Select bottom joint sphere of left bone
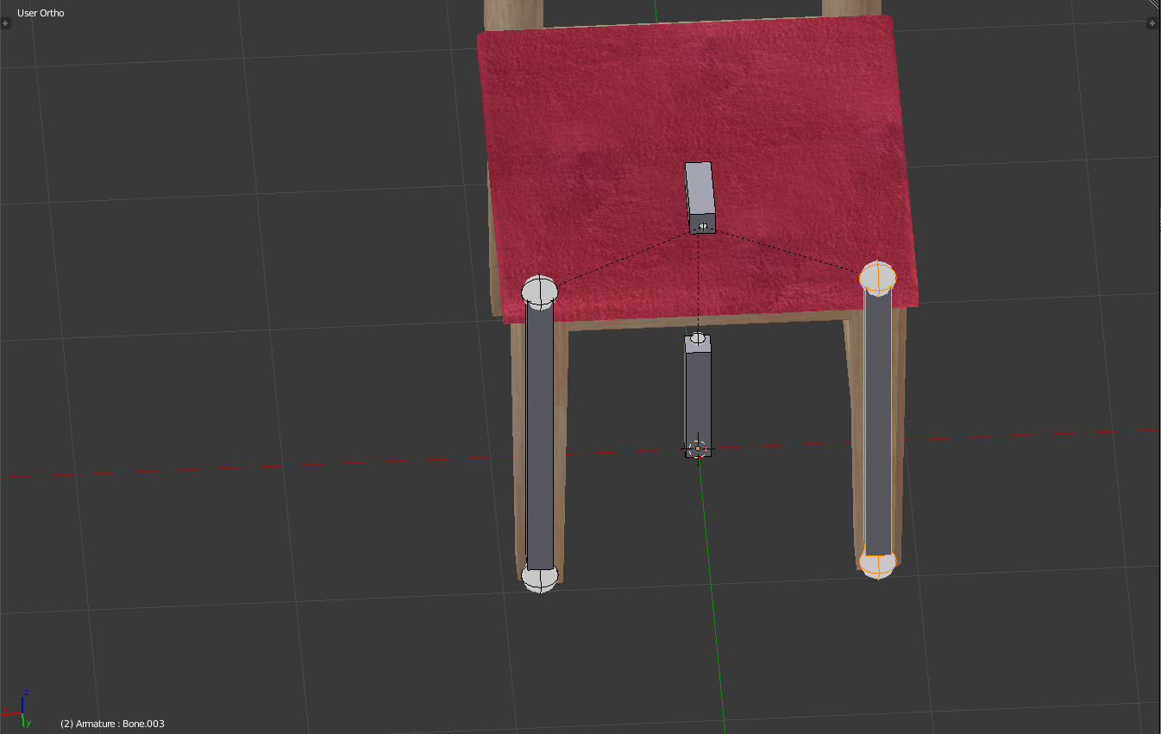1161x734 pixels. tap(540, 577)
